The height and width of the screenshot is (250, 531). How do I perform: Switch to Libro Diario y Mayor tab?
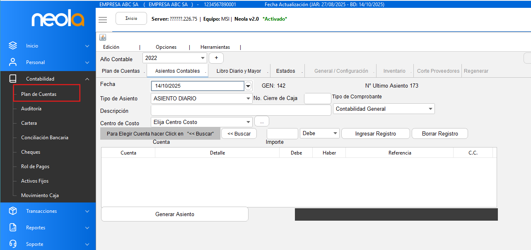(x=239, y=71)
